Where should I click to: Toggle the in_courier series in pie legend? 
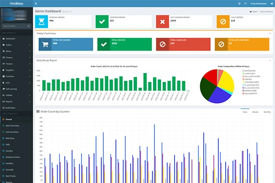click(251, 88)
